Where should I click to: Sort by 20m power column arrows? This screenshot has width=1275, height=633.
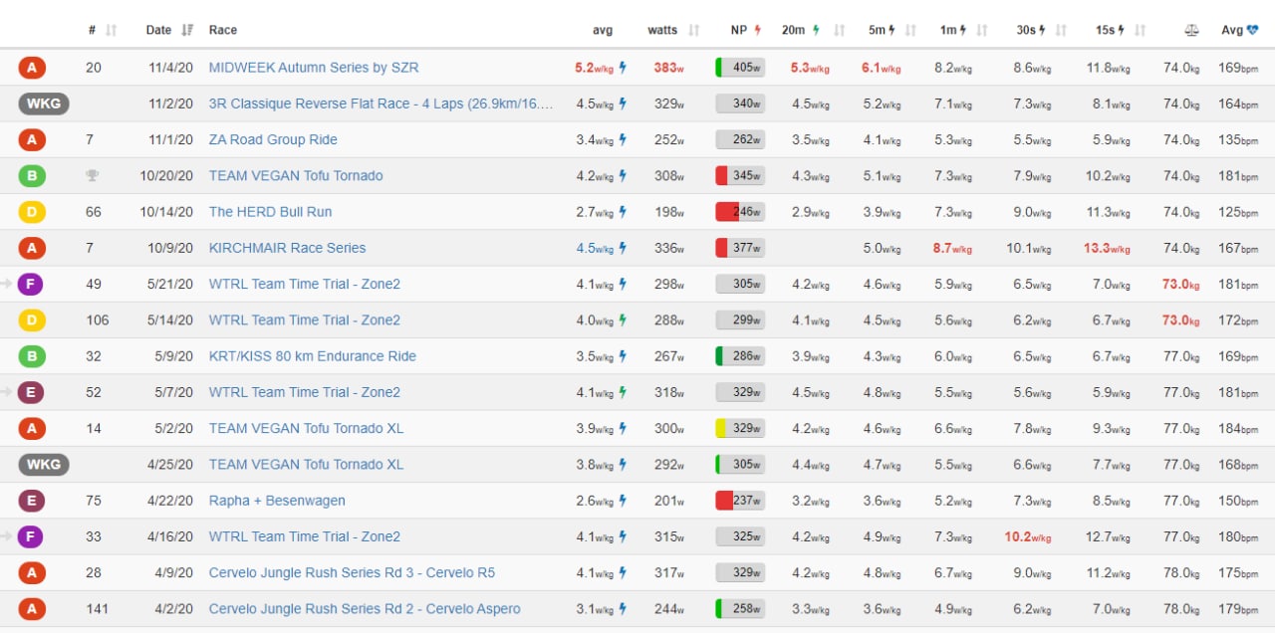point(840,30)
